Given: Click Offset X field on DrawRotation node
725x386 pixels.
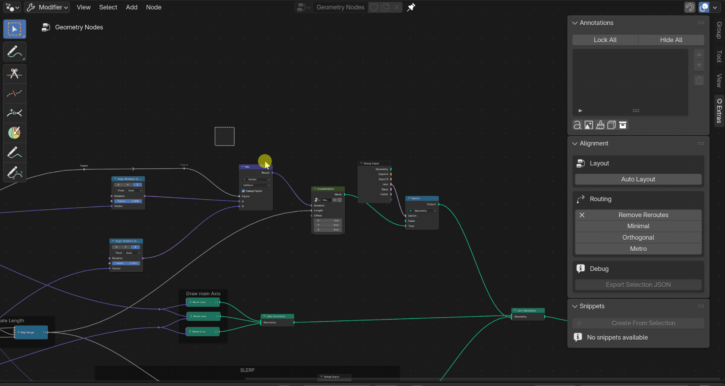Looking at the screenshot, I should (x=328, y=221).
